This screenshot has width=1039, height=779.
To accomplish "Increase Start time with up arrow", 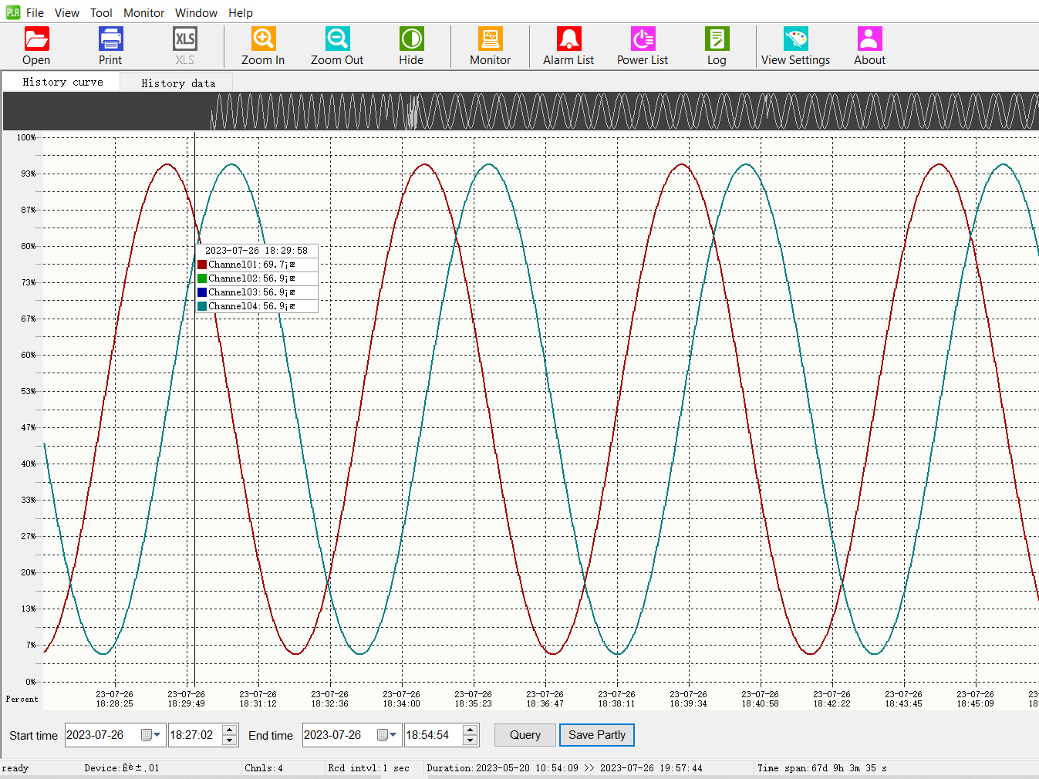I will coord(230,730).
